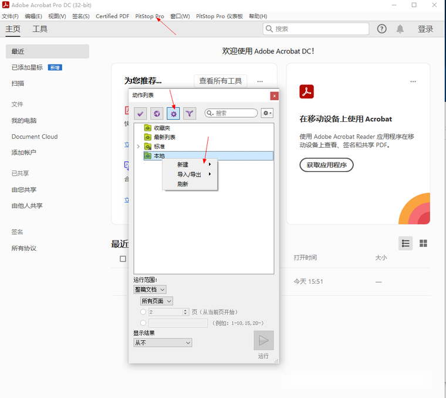Click the 运行 play button

pos(263,341)
